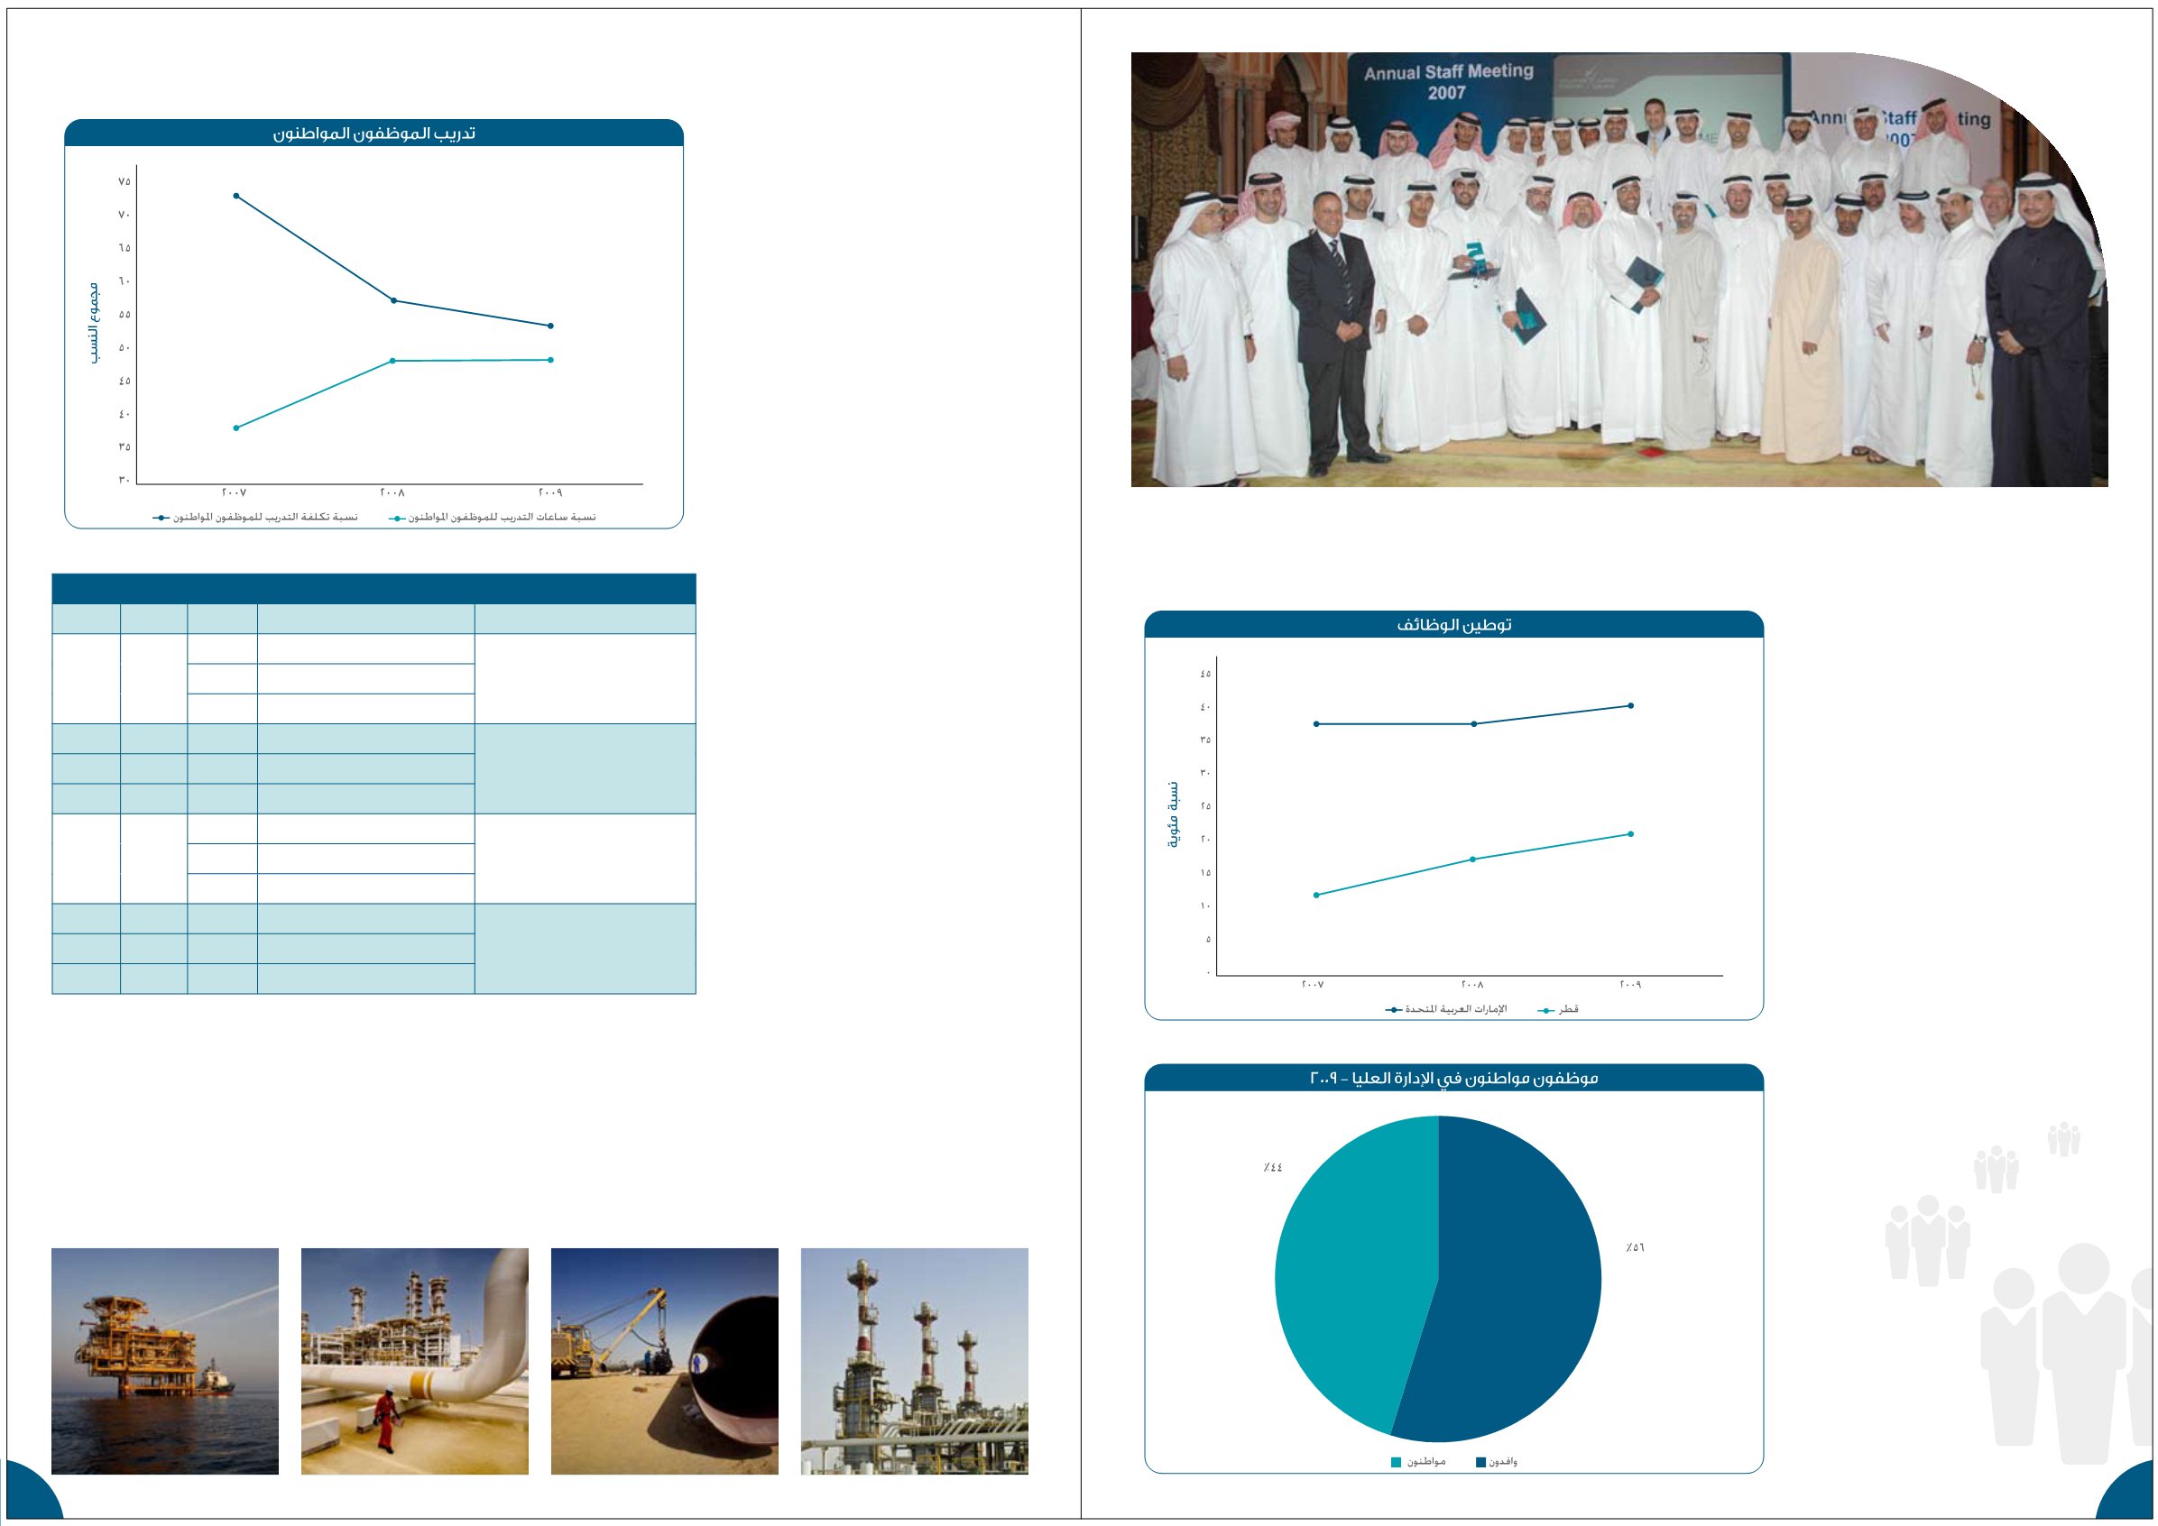Screen dimensions: 2158x1526
Task: Click the dark blue header row of the table
Action: pos(374,589)
